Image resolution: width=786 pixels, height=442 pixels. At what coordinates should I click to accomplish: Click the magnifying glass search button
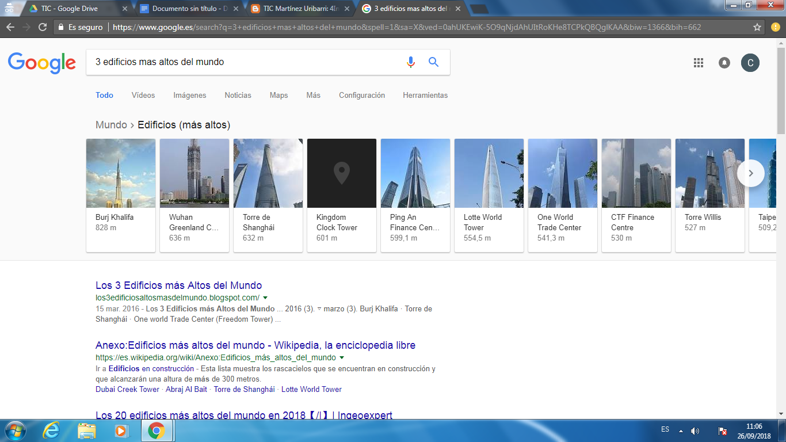(434, 62)
